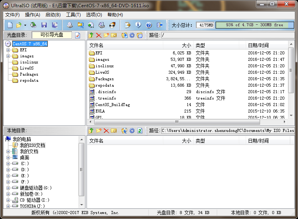
Task: Click the Convert image icon
Action: point(91,25)
